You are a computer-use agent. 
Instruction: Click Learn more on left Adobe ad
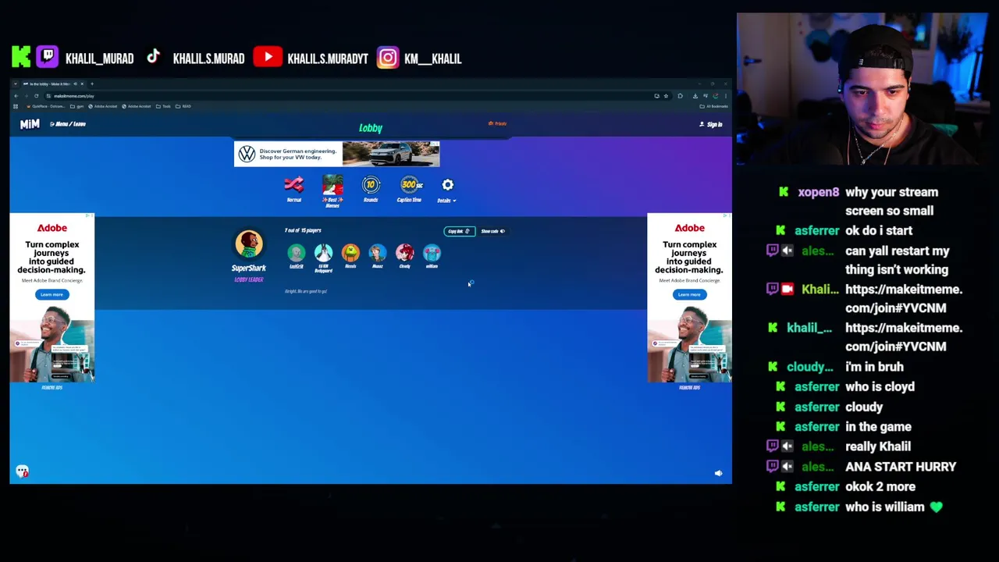coord(52,294)
